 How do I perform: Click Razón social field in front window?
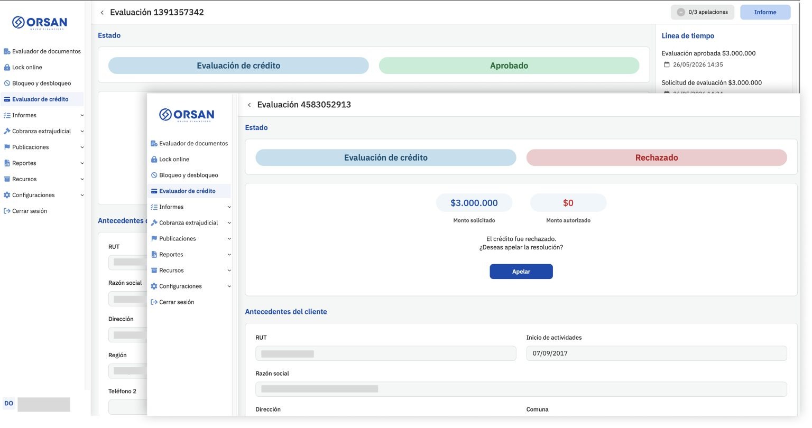tap(521, 389)
